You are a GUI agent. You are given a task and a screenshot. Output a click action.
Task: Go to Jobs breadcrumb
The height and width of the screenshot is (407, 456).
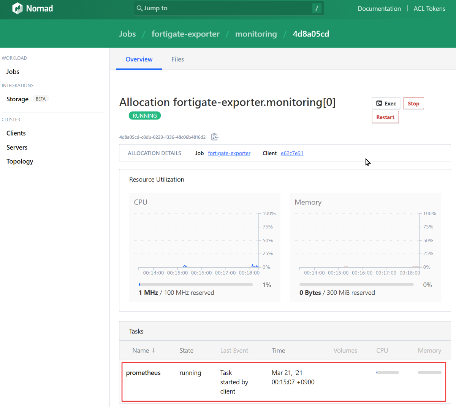127,34
